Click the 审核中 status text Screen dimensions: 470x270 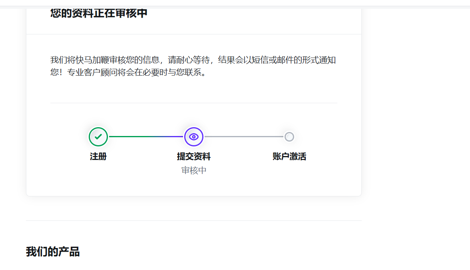point(194,170)
